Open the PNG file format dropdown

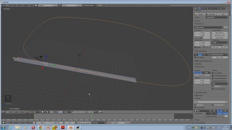click(202, 111)
